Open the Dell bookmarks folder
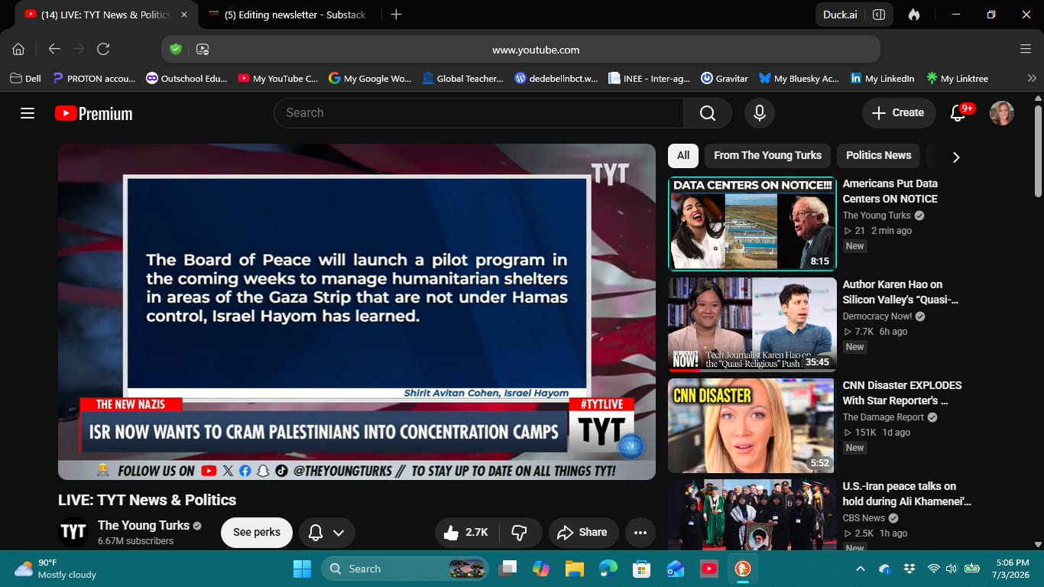 [25, 78]
